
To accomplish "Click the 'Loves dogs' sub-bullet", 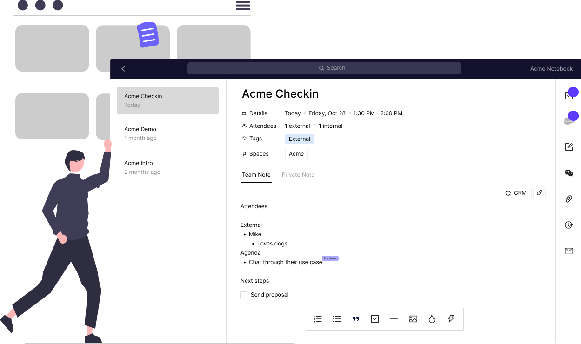I will [x=272, y=244].
